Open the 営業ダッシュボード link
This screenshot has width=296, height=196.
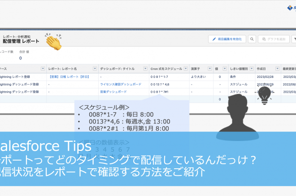[x=113, y=92]
